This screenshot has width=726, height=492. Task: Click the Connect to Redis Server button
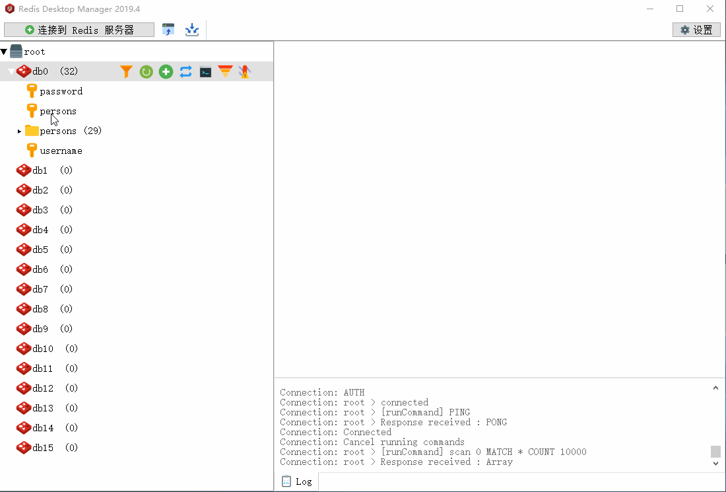pyautogui.click(x=79, y=30)
